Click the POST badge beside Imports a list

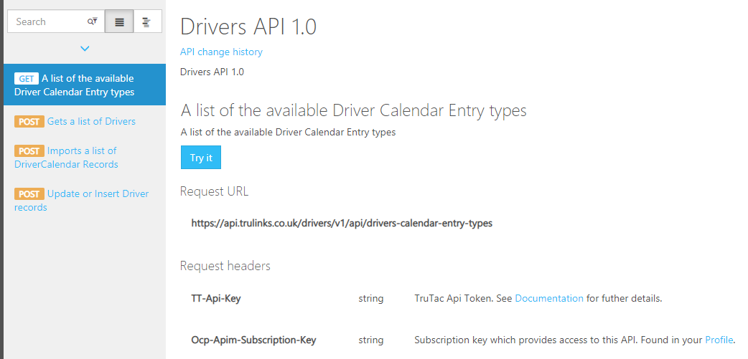tap(29, 151)
